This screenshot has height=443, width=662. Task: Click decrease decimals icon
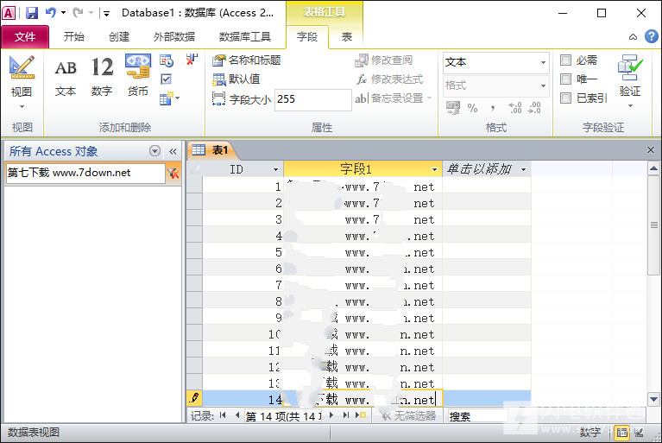[x=534, y=108]
